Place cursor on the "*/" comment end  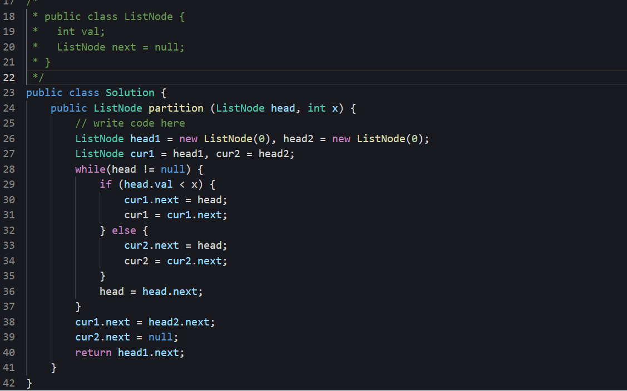38,78
